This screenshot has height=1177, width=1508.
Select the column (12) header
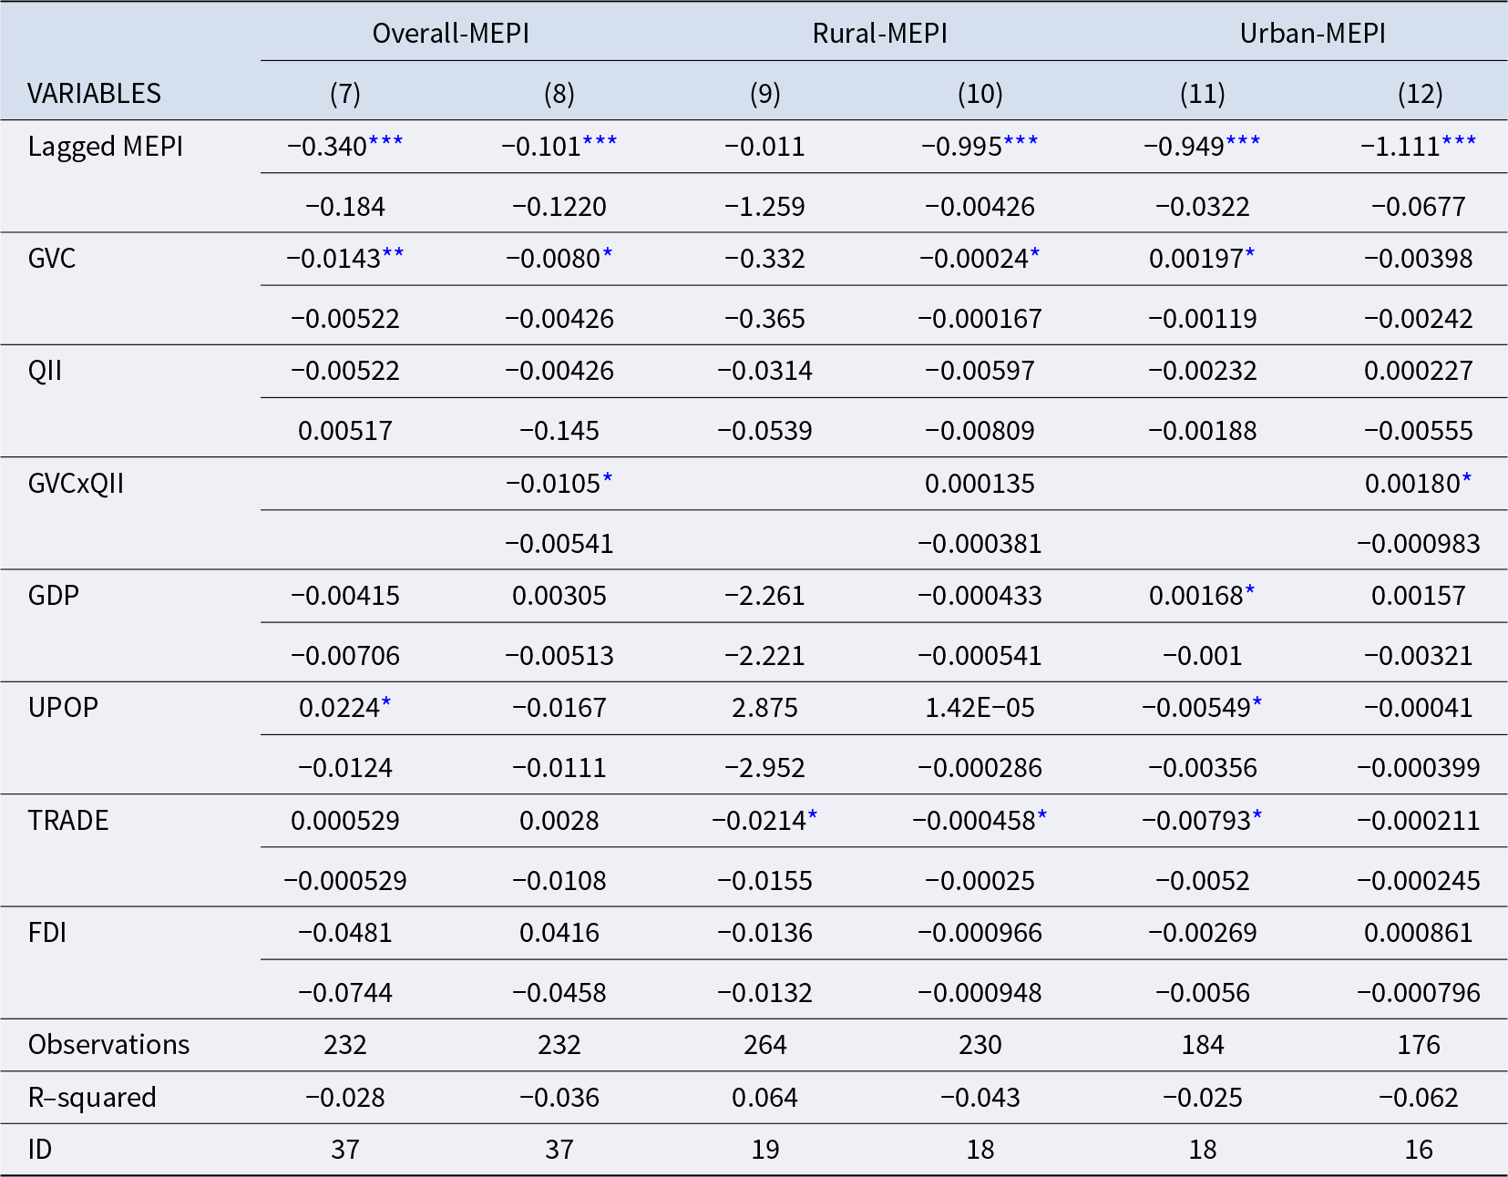pos(1419,94)
